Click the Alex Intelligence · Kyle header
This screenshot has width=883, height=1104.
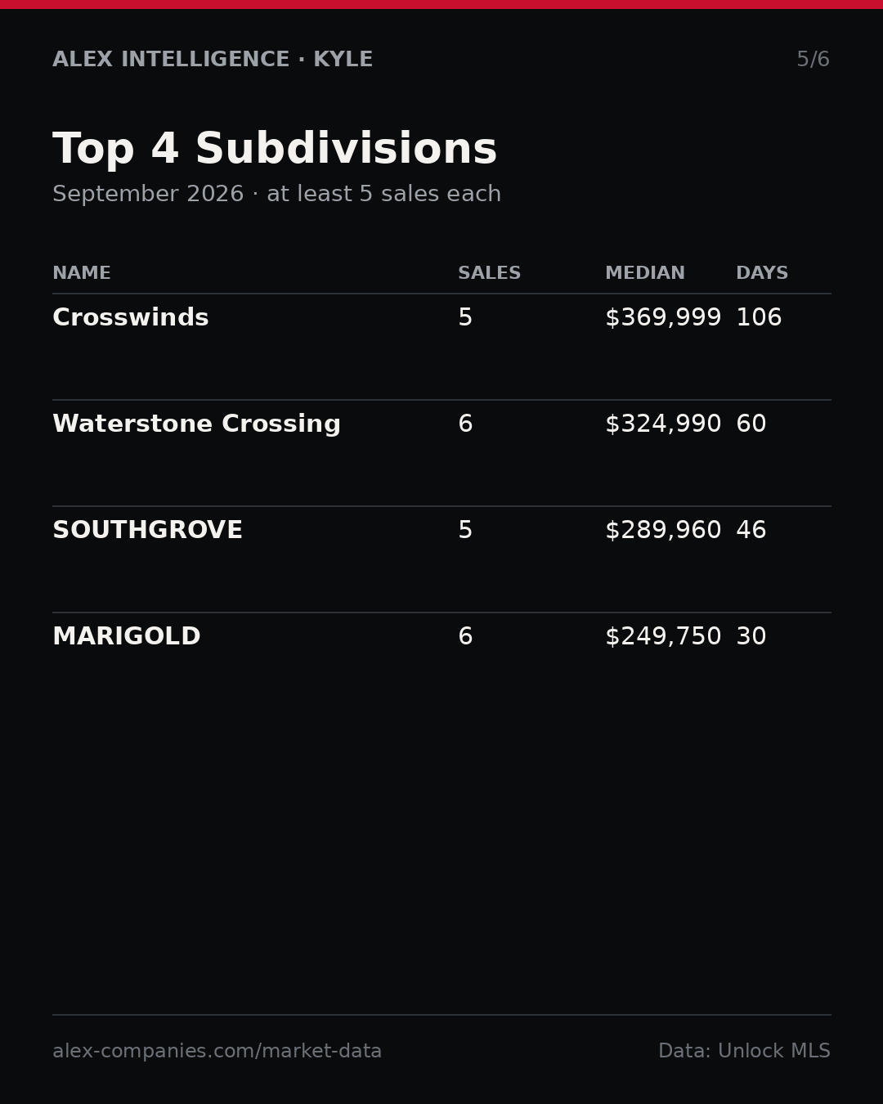pos(213,60)
